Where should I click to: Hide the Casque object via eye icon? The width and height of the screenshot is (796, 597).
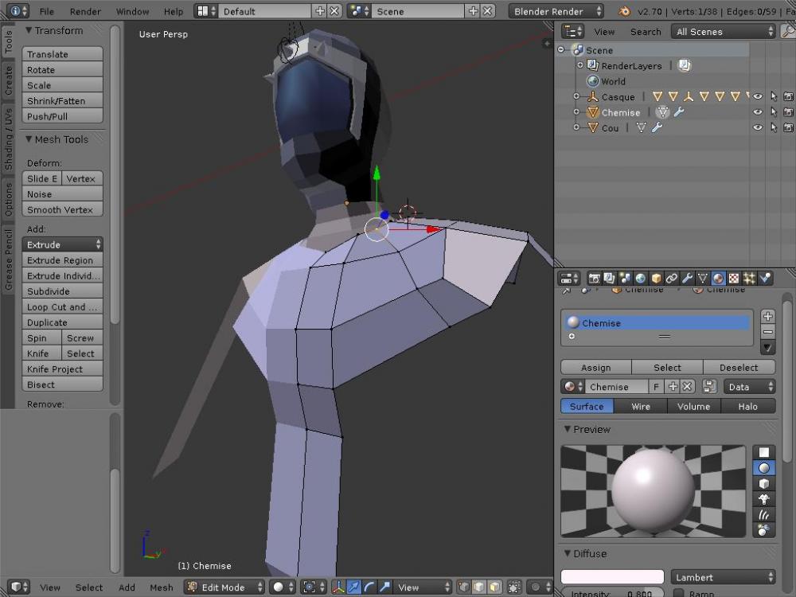point(758,97)
